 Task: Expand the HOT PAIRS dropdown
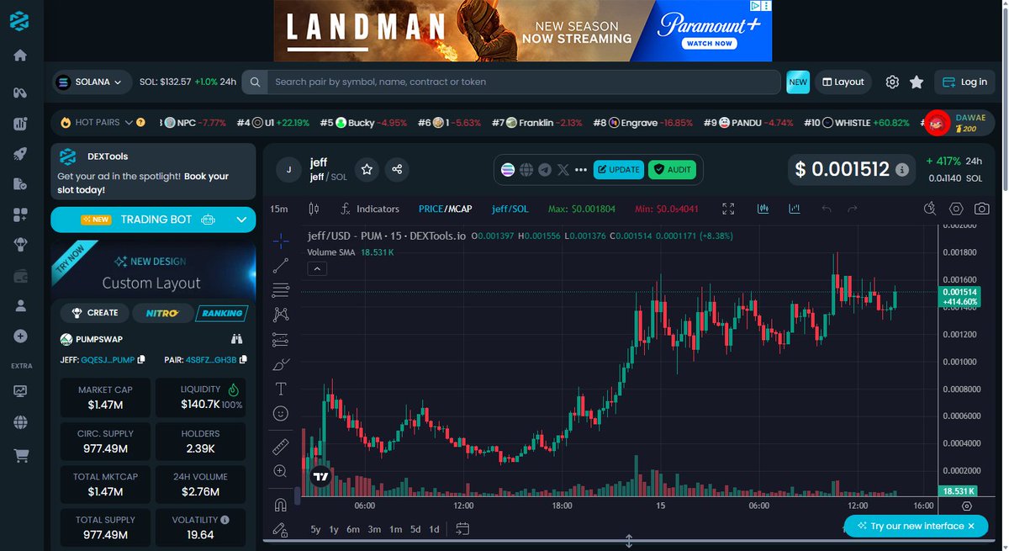[129, 123]
